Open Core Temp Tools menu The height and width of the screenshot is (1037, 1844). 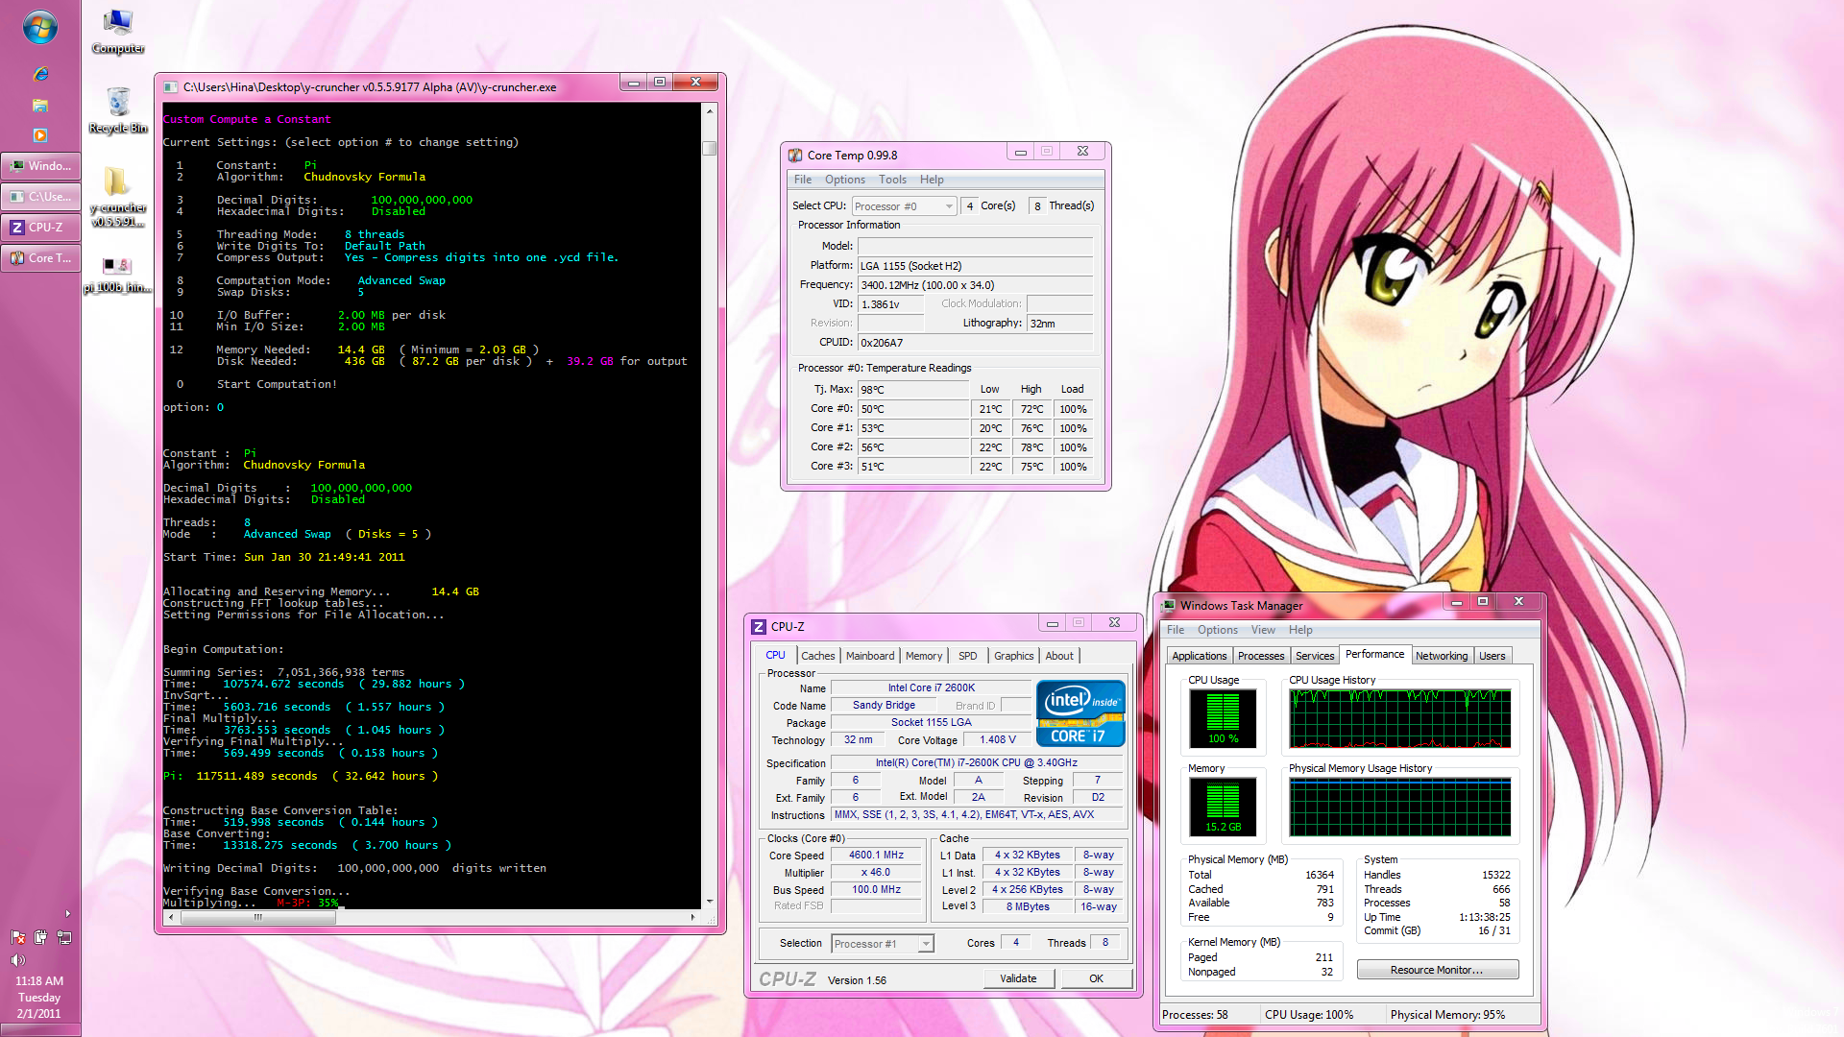point(891,180)
